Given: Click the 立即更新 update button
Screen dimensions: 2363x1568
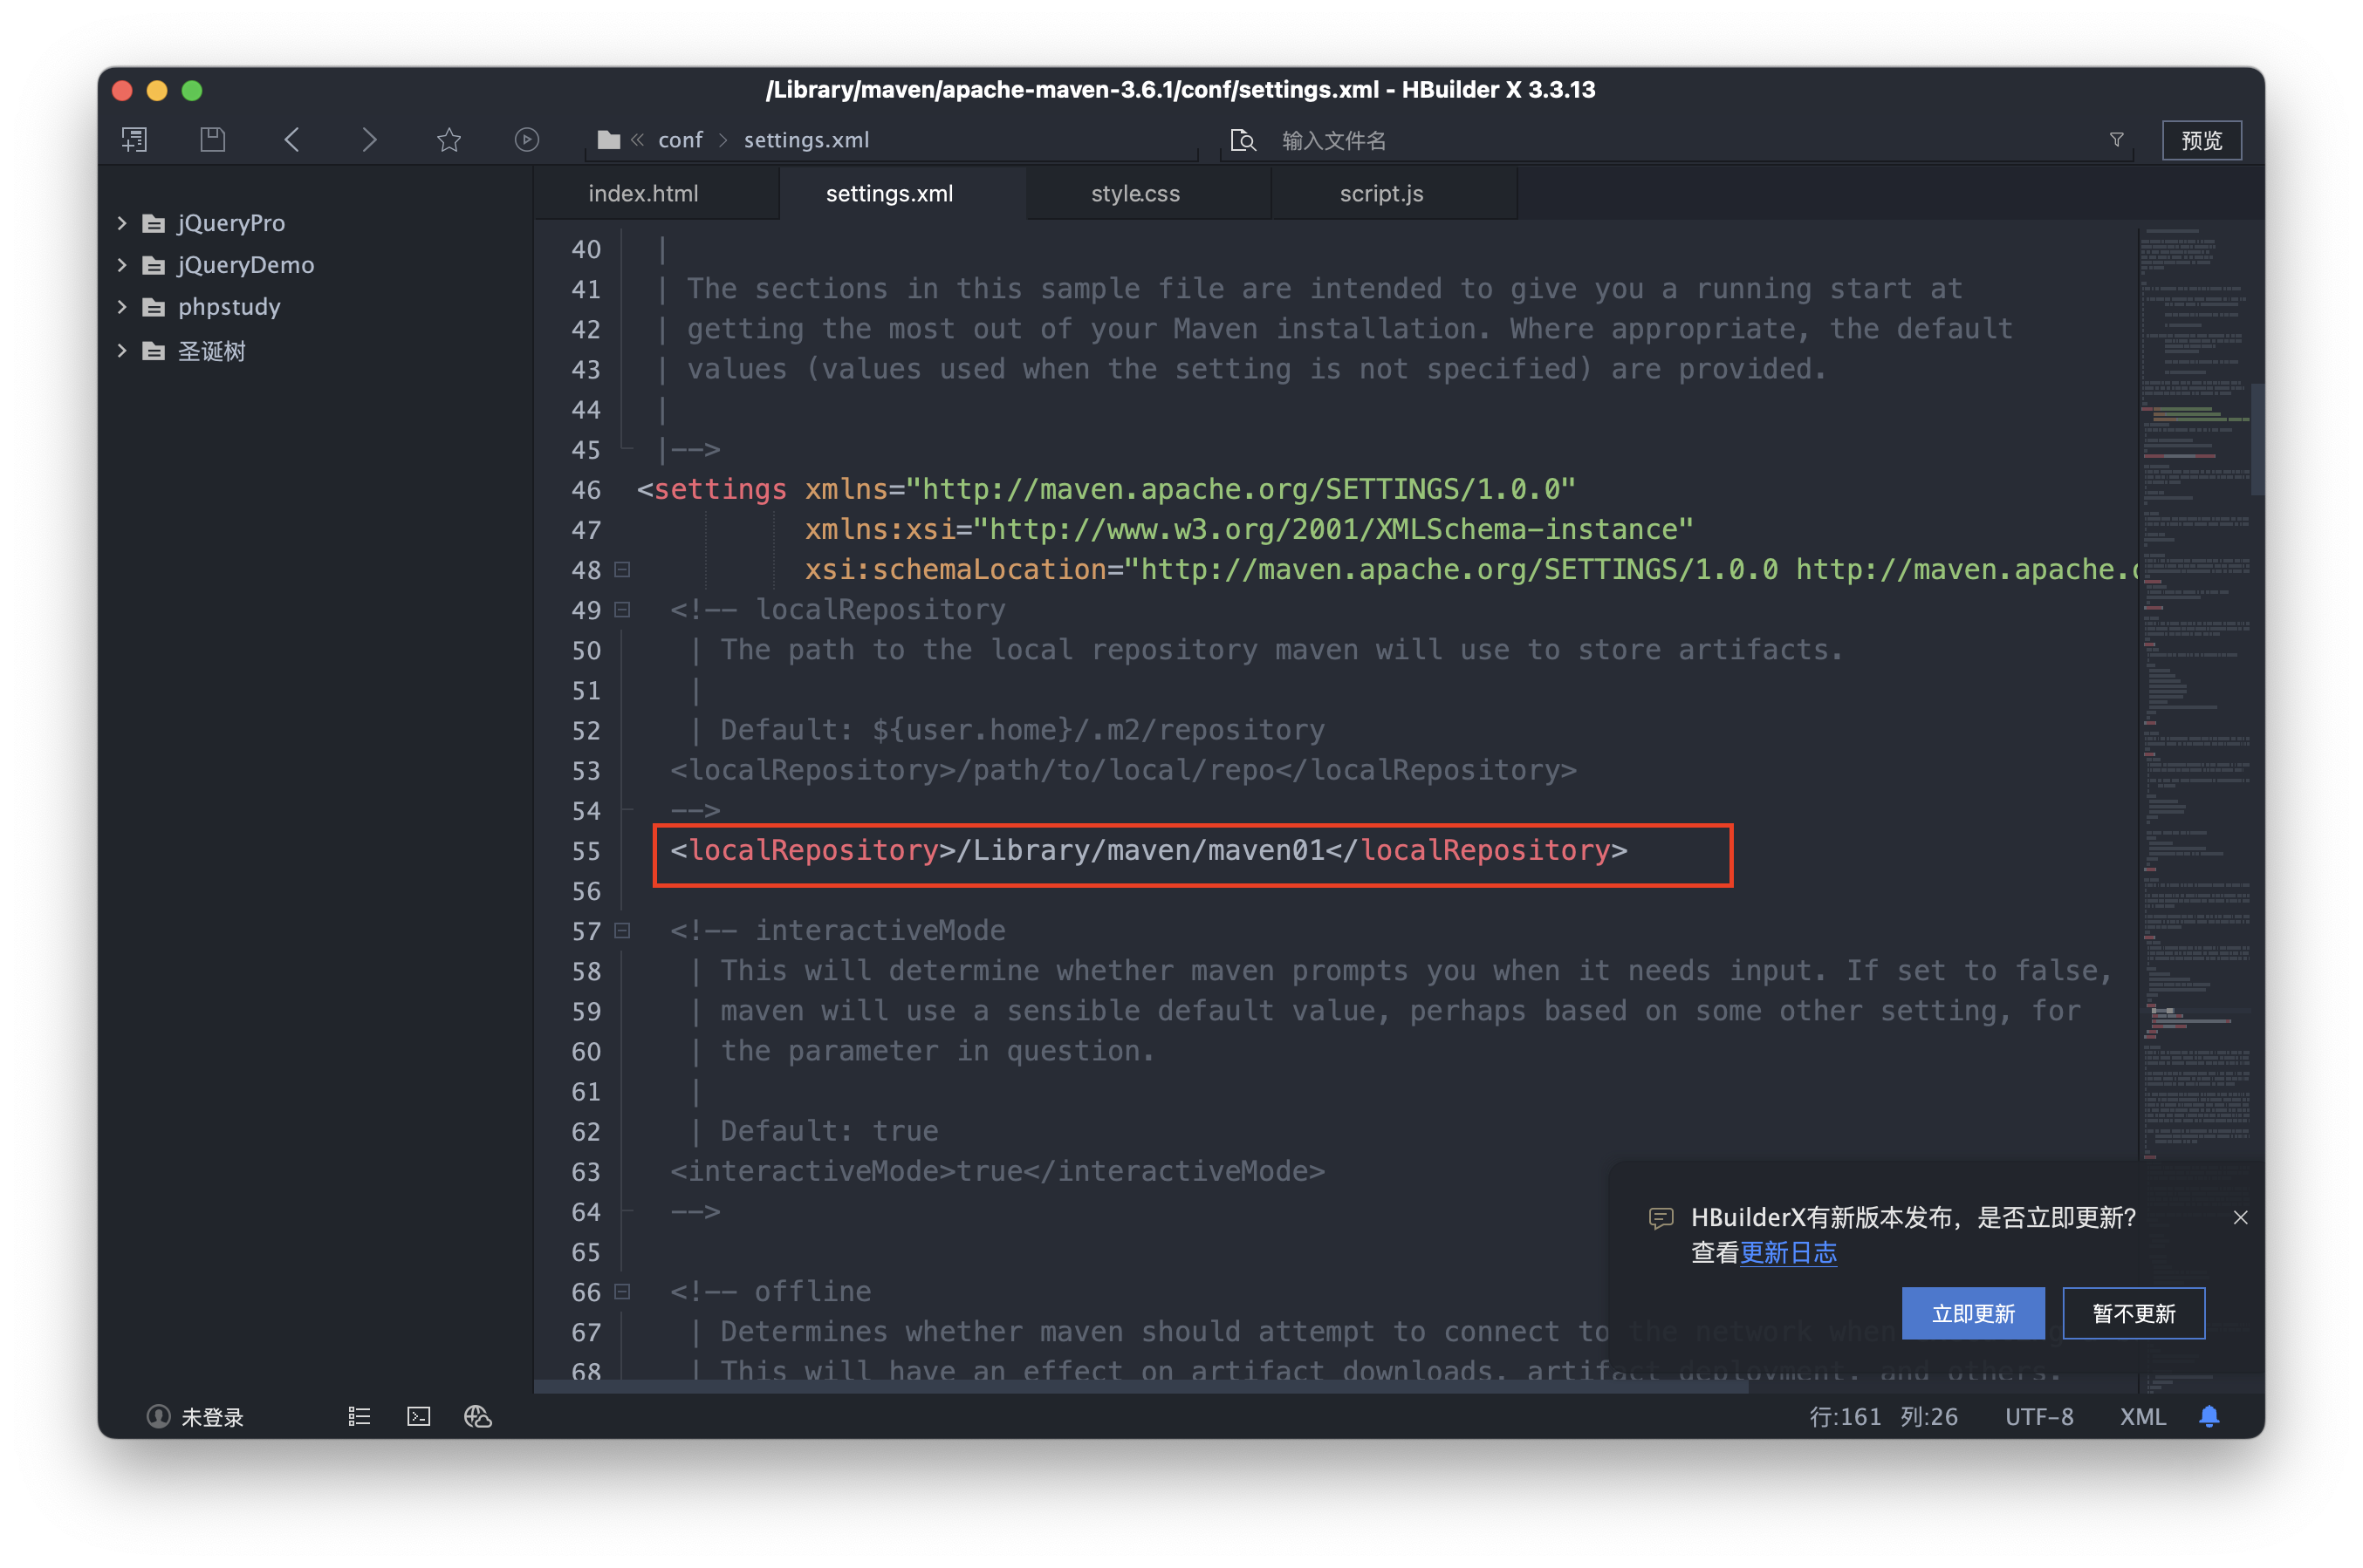Looking at the screenshot, I should tap(1972, 1313).
